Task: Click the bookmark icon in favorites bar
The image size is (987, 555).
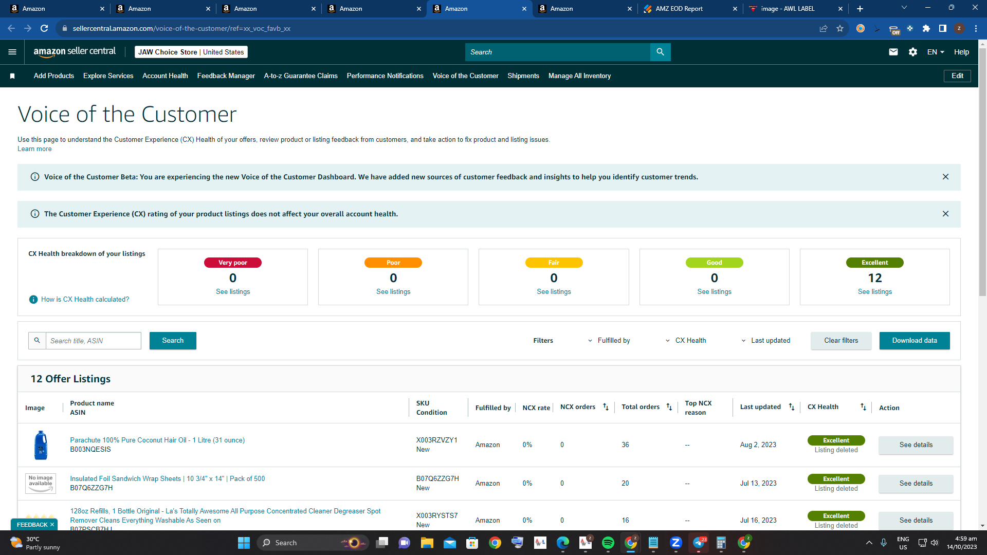Action: click(12, 76)
